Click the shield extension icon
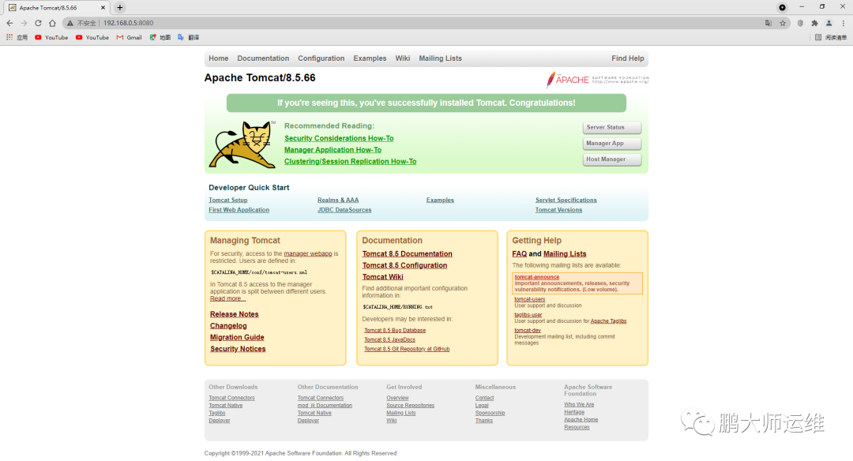The image size is (853, 461). [800, 23]
